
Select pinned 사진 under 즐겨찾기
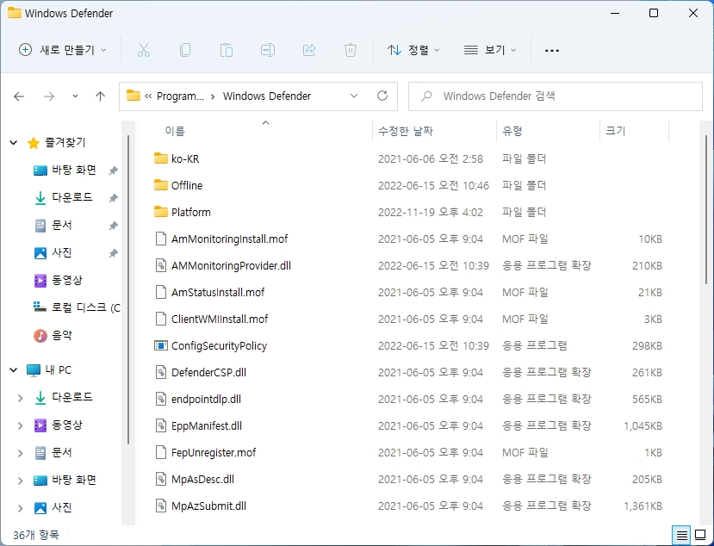(x=62, y=252)
